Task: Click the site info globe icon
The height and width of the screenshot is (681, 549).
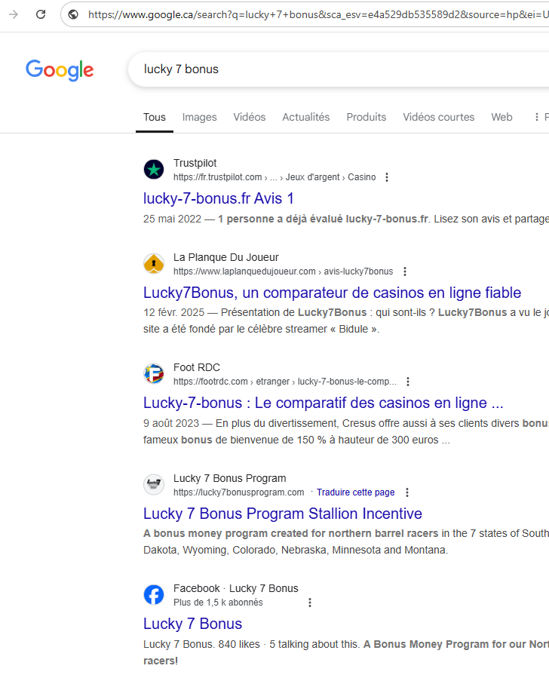Action: [73, 14]
